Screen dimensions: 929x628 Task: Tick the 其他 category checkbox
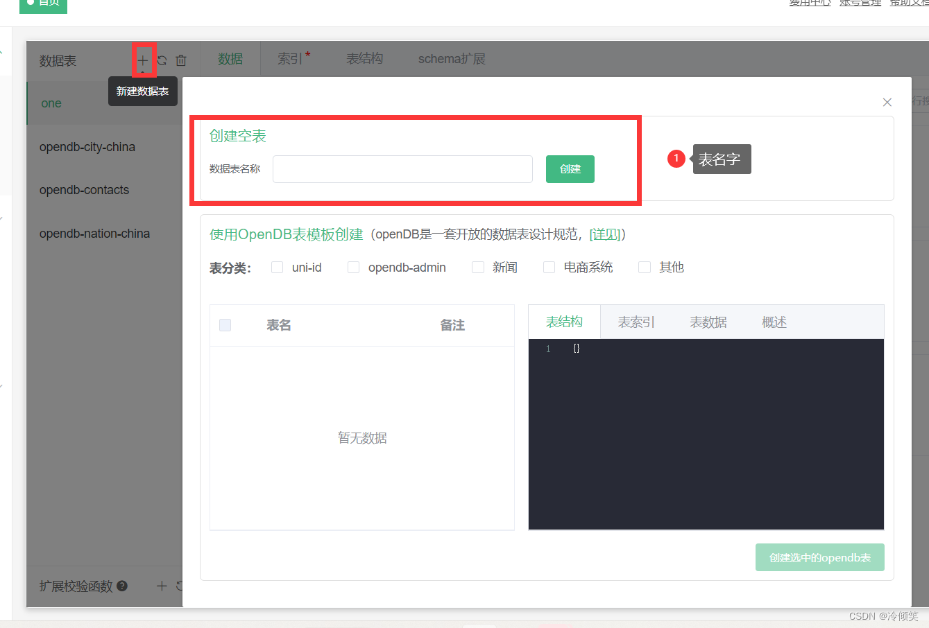click(645, 267)
